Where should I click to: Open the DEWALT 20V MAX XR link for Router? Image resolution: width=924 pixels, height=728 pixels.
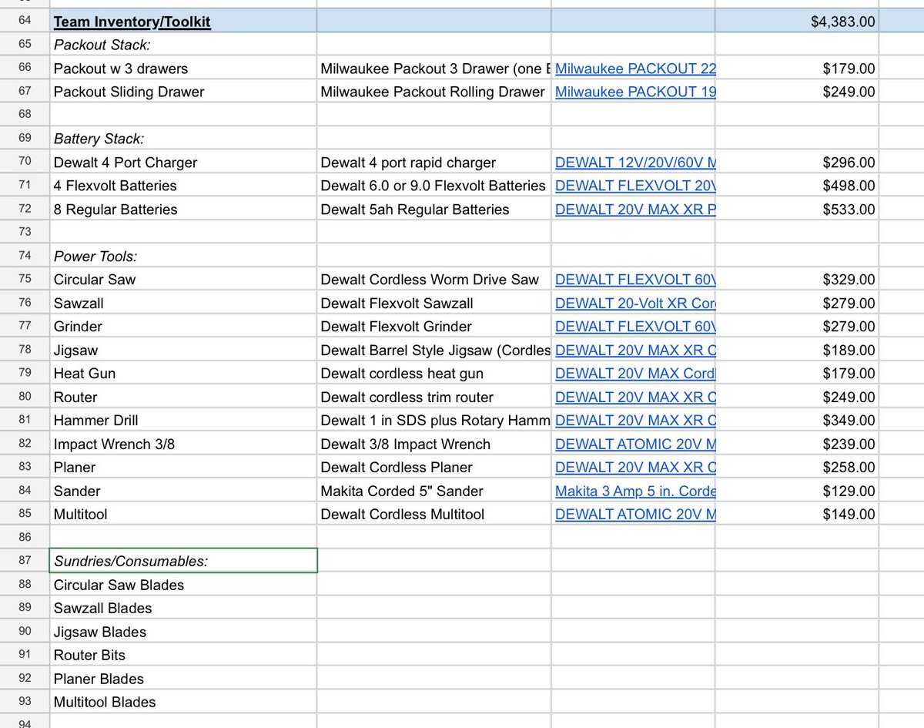point(634,398)
